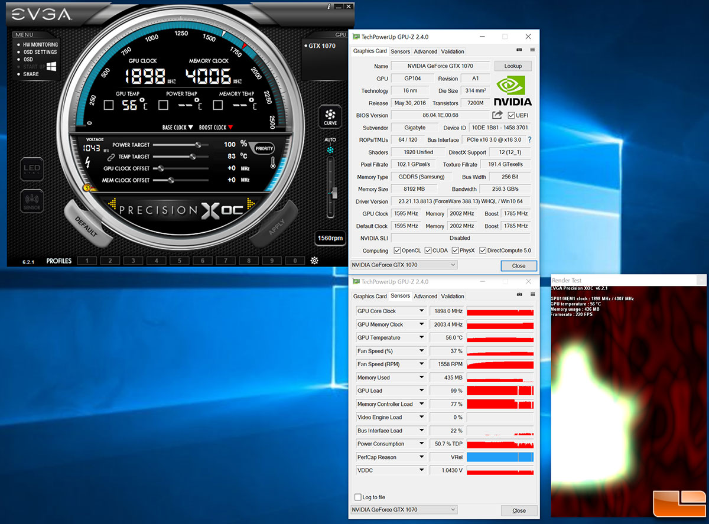709x524 pixels.
Task: Click screenshot camera icon in Sensors GPU-Z window
Action: (519, 295)
